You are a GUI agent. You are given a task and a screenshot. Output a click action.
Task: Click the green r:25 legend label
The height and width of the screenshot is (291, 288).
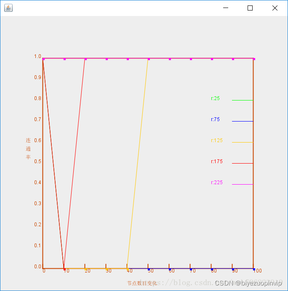[215, 98]
